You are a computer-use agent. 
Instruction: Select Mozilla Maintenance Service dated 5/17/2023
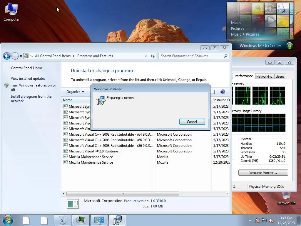[146, 157]
